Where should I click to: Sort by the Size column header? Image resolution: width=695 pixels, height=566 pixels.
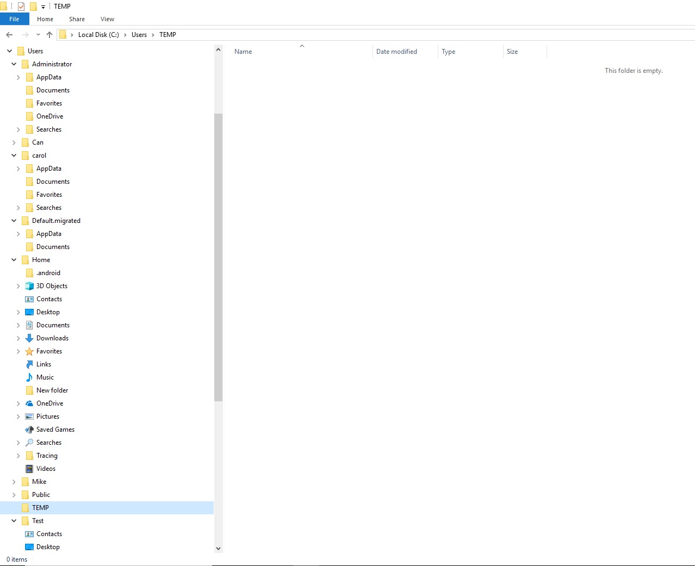512,52
